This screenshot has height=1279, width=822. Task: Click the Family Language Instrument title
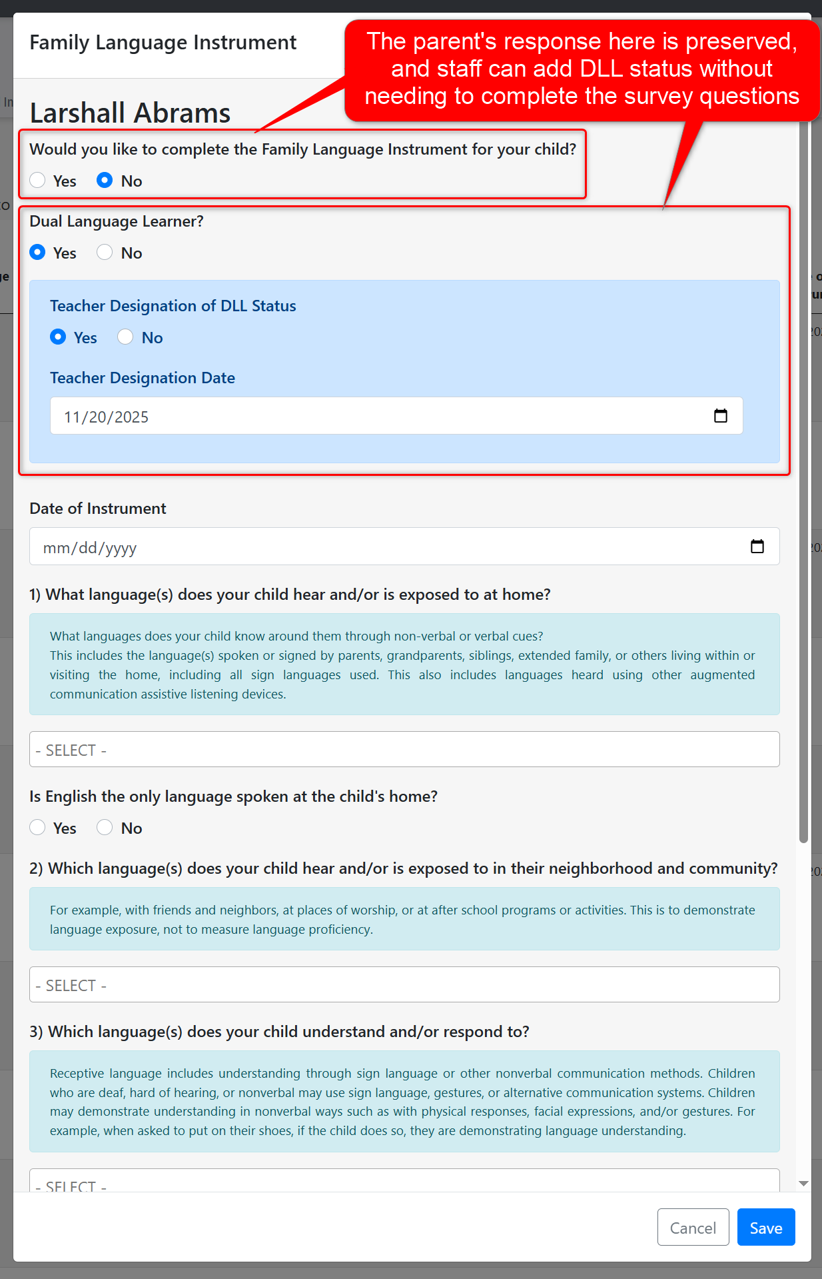[x=163, y=43]
